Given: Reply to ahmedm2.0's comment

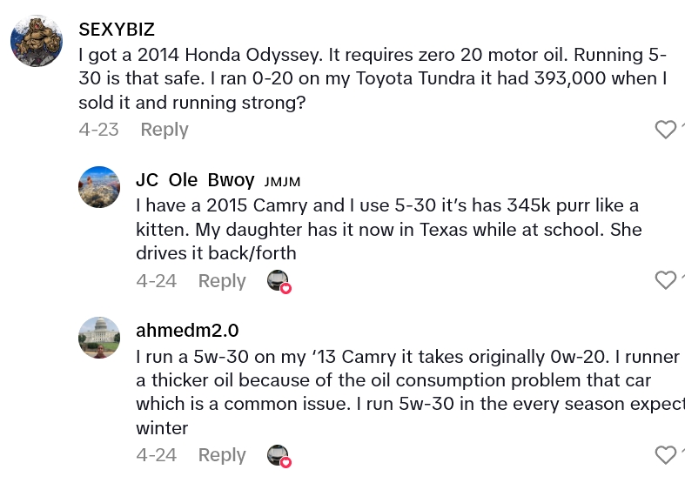Looking at the screenshot, I should click(x=222, y=455).
